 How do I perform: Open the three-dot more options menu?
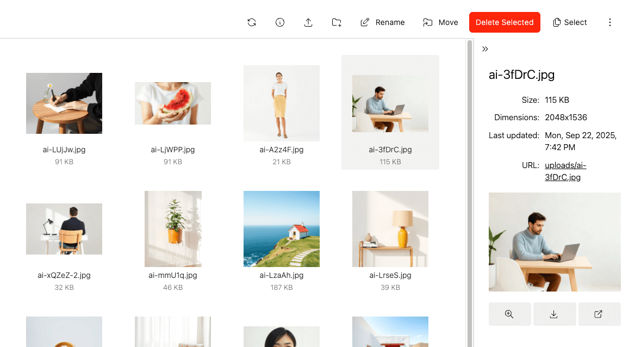(x=609, y=22)
